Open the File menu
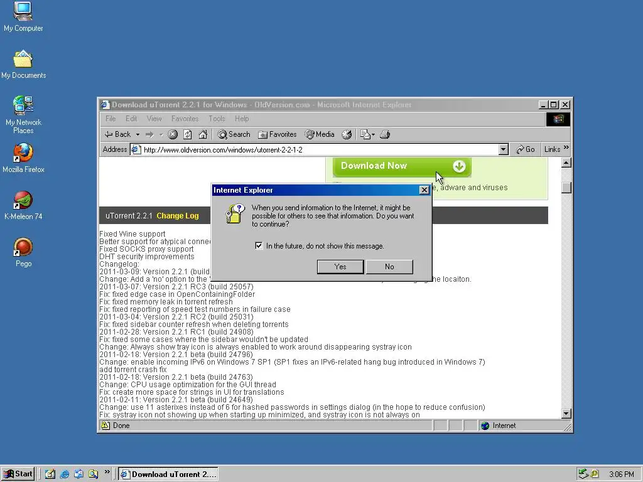 point(111,119)
